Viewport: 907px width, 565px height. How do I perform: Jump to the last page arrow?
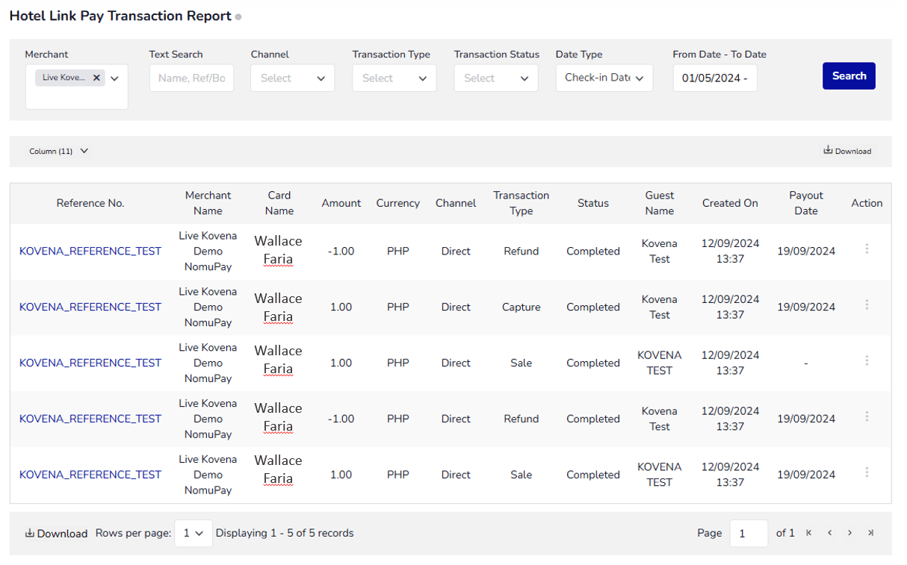[x=870, y=533]
